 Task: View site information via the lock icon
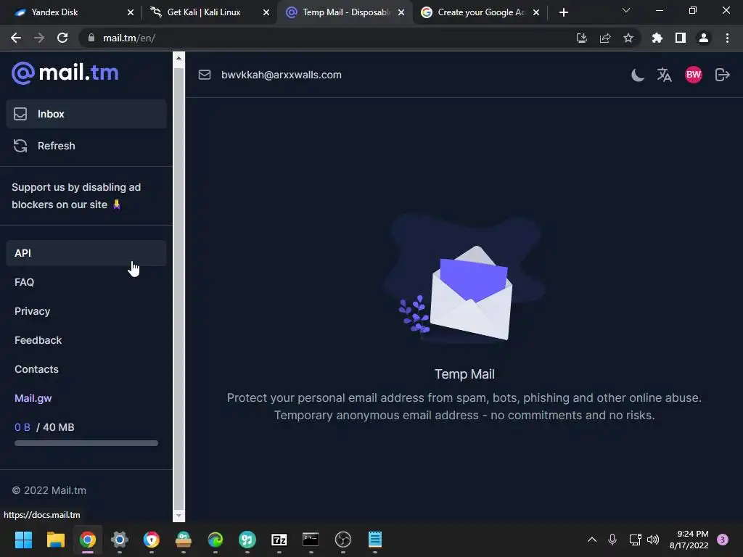(91, 38)
